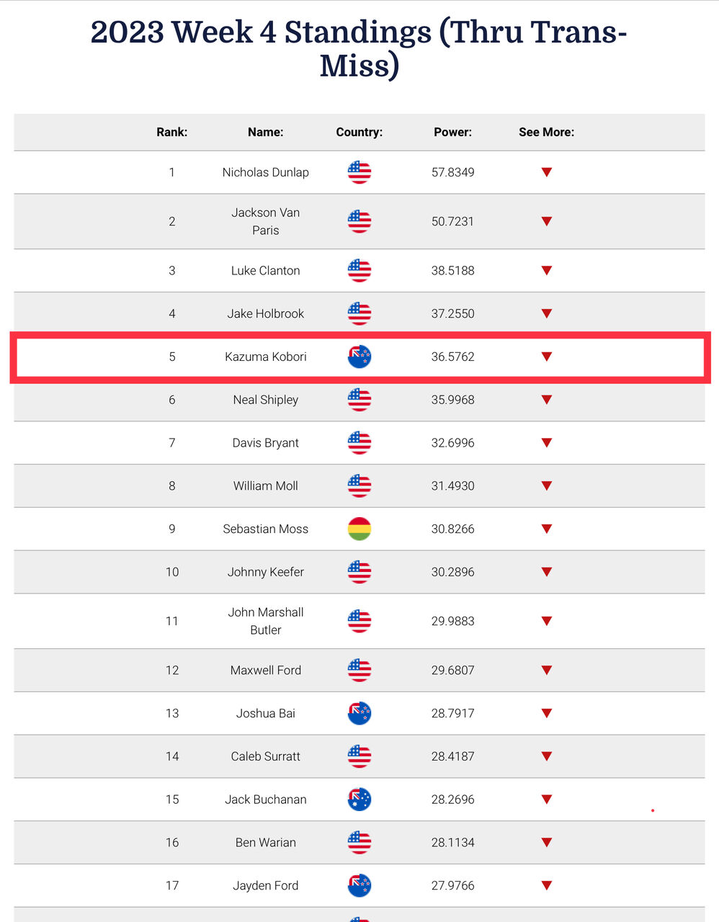Click Maxwell Ford's USA flag icon
The height and width of the screenshot is (922, 719).
click(359, 670)
